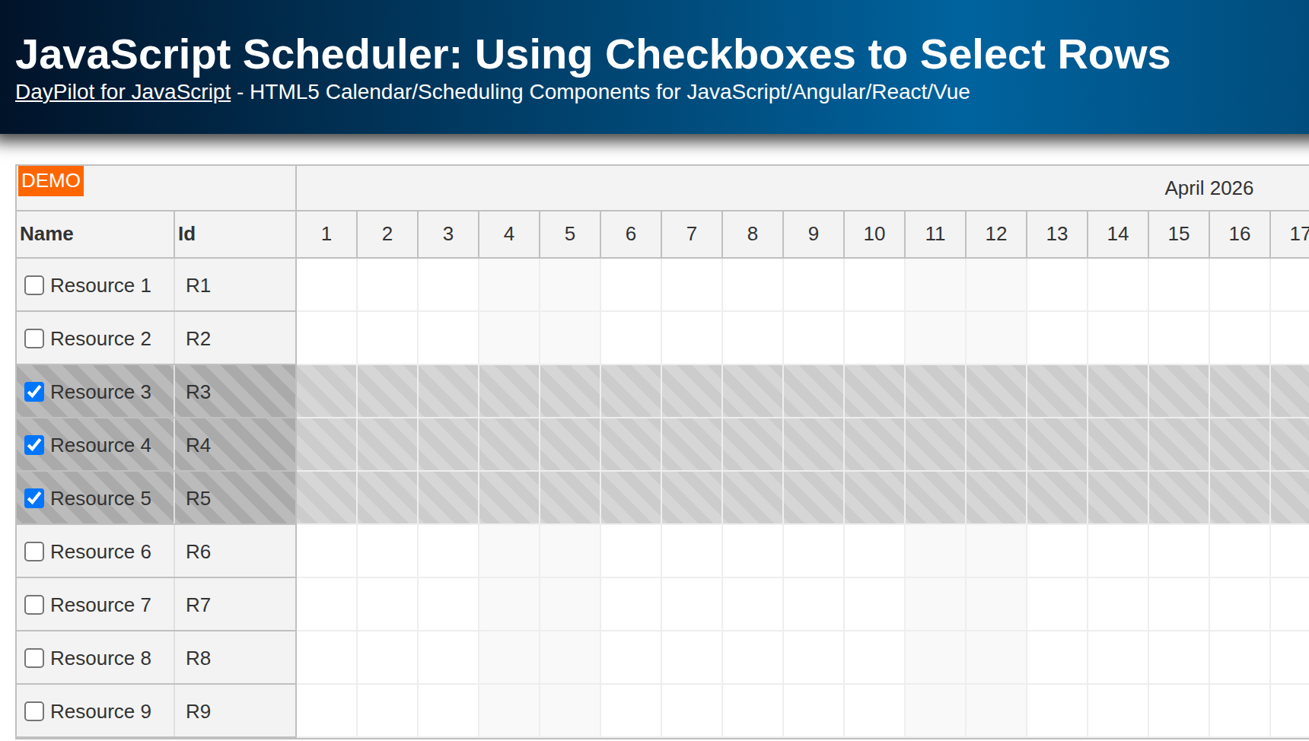The image size is (1309, 741).
Task: Select the day 10 column header
Action: (x=874, y=234)
